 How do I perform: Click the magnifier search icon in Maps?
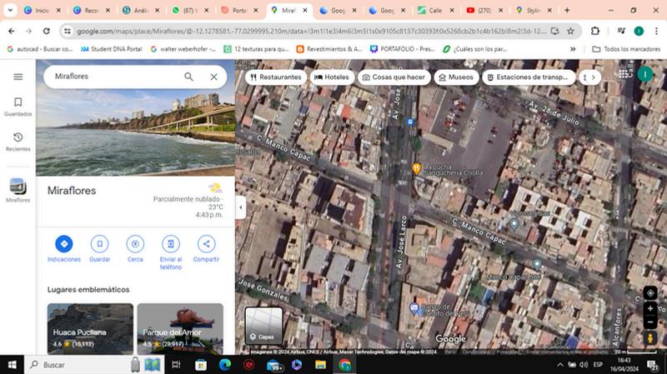coord(188,77)
